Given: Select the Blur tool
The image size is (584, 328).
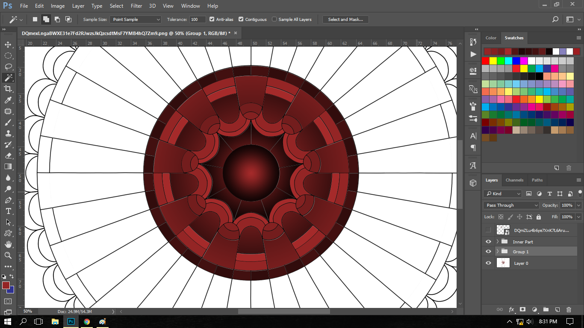Looking at the screenshot, I should tap(8, 178).
